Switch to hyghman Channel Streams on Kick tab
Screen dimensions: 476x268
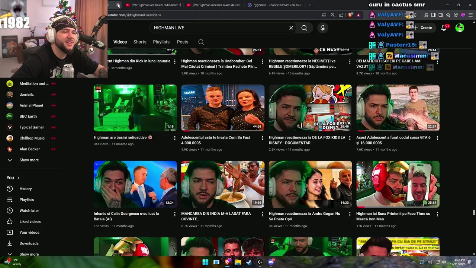tap(274, 5)
